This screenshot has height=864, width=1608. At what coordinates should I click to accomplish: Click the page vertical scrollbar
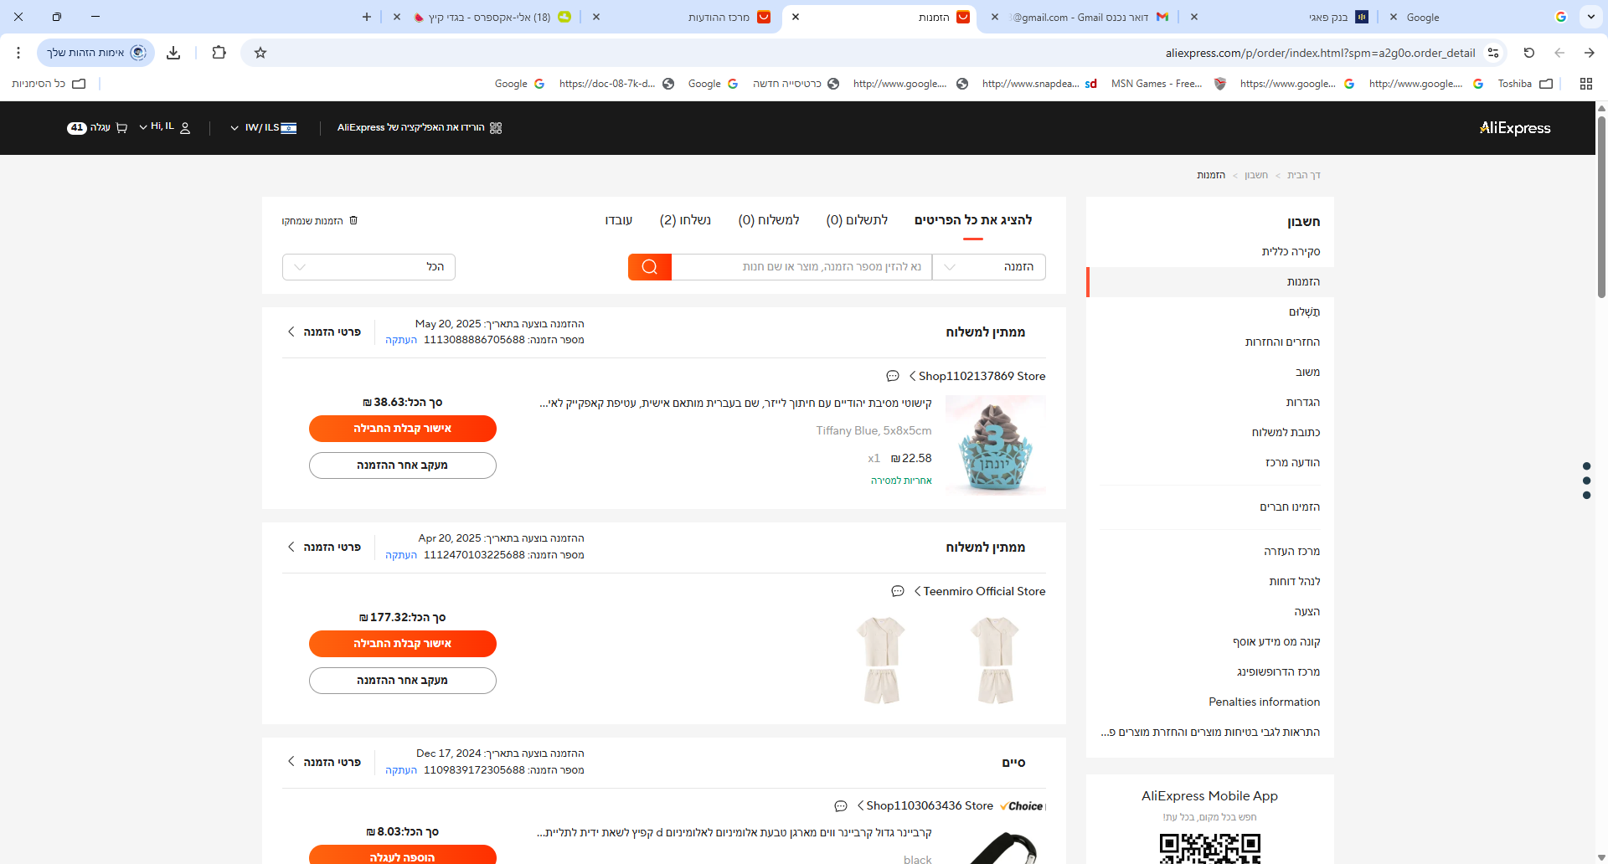[1601, 208]
